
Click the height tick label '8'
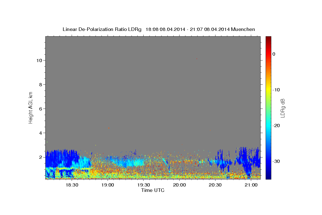(x=41, y=84)
